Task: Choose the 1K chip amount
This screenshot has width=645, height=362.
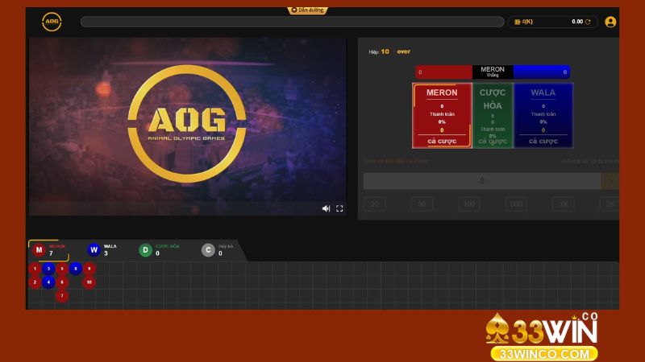Action: (564, 204)
